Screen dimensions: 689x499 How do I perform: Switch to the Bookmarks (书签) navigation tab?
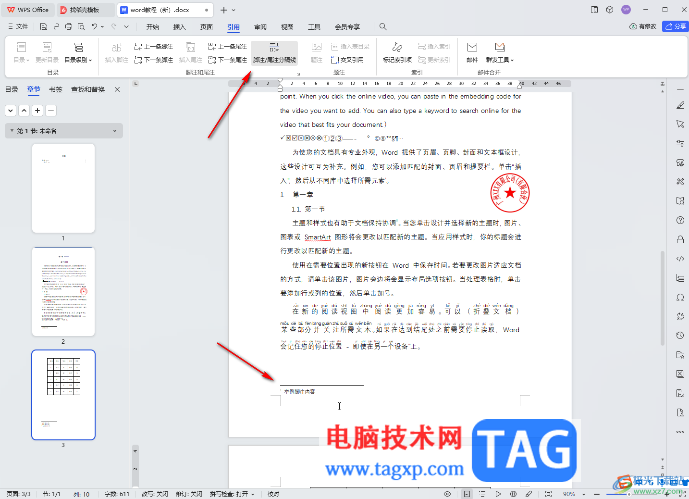tap(56, 89)
